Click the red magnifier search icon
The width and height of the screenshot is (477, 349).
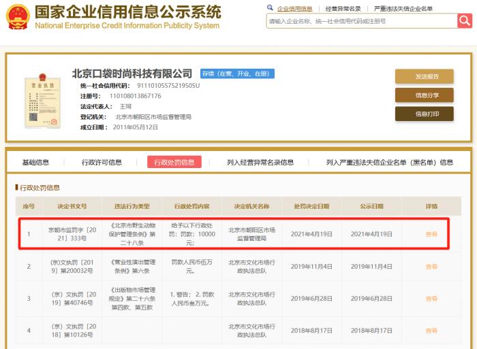[x=465, y=21]
